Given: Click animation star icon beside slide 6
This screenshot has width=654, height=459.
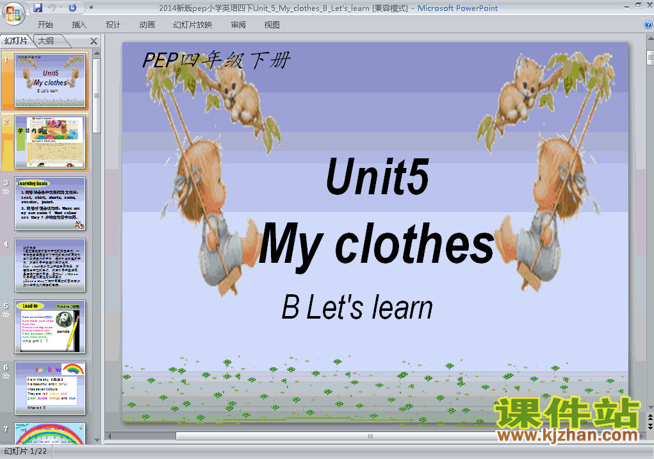Looking at the screenshot, I should click(x=6, y=376).
